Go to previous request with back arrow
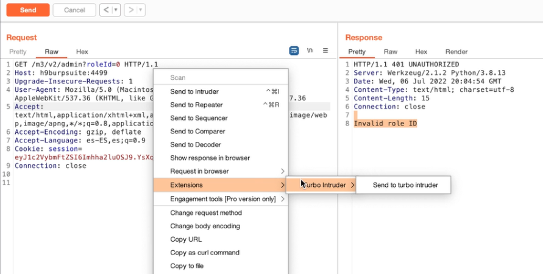 point(106,10)
